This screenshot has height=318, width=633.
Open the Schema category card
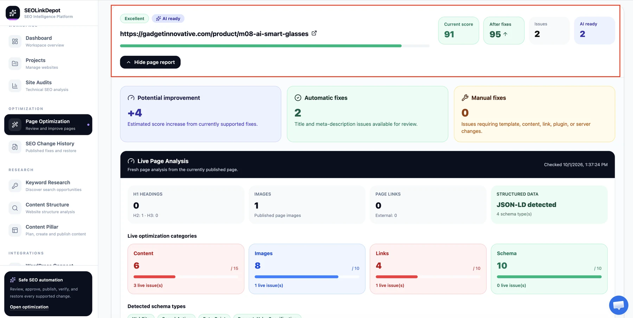(549, 269)
